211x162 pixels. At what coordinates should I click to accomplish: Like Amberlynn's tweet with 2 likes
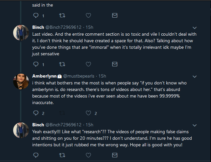click(x=88, y=113)
